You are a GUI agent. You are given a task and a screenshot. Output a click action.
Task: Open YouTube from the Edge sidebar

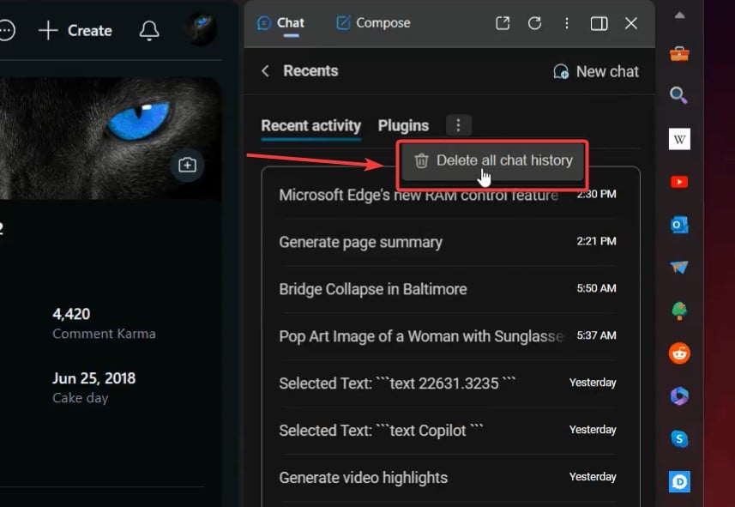click(679, 182)
